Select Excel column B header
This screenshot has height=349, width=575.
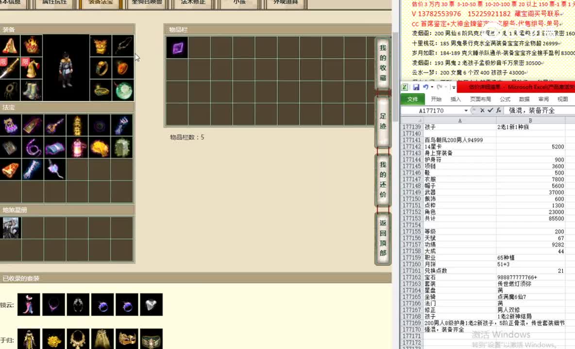tap(530, 120)
